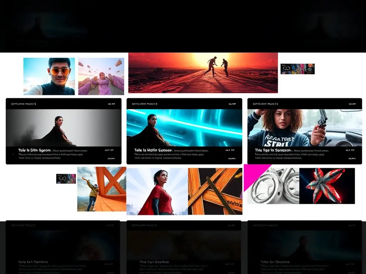
Task: Open the yellow jacket person at orange bridge thumbnail
Action: coord(102,189)
